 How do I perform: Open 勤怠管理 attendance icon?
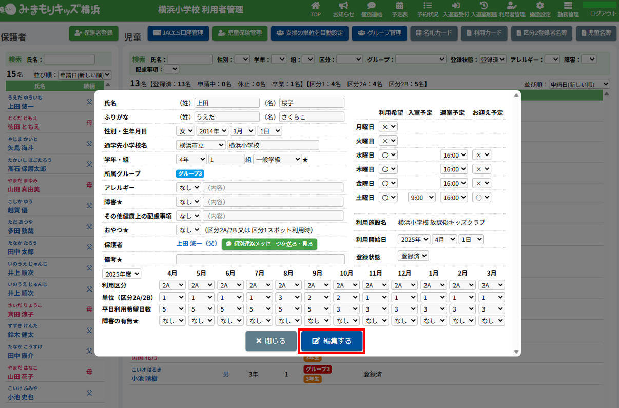[568, 6]
